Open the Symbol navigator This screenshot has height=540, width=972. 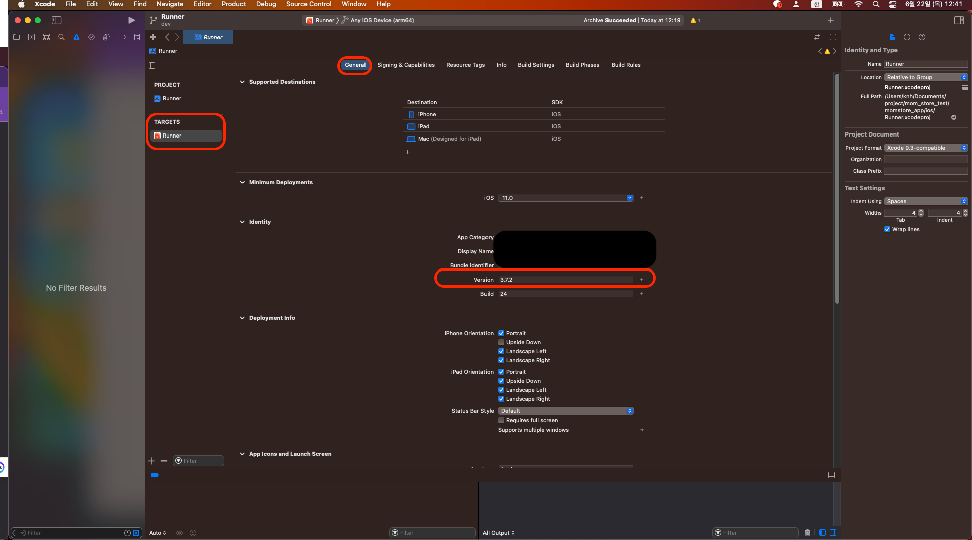(x=47, y=37)
